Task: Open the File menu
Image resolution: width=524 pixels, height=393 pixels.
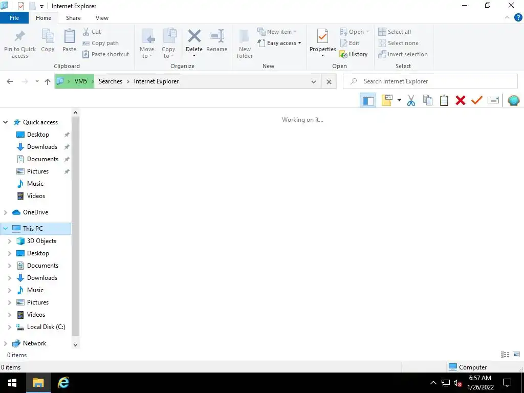Action: coord(14,18)
